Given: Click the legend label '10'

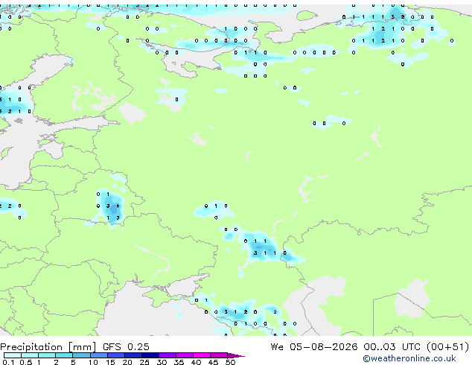Looking at the screenshot, I should coord(93,362).
